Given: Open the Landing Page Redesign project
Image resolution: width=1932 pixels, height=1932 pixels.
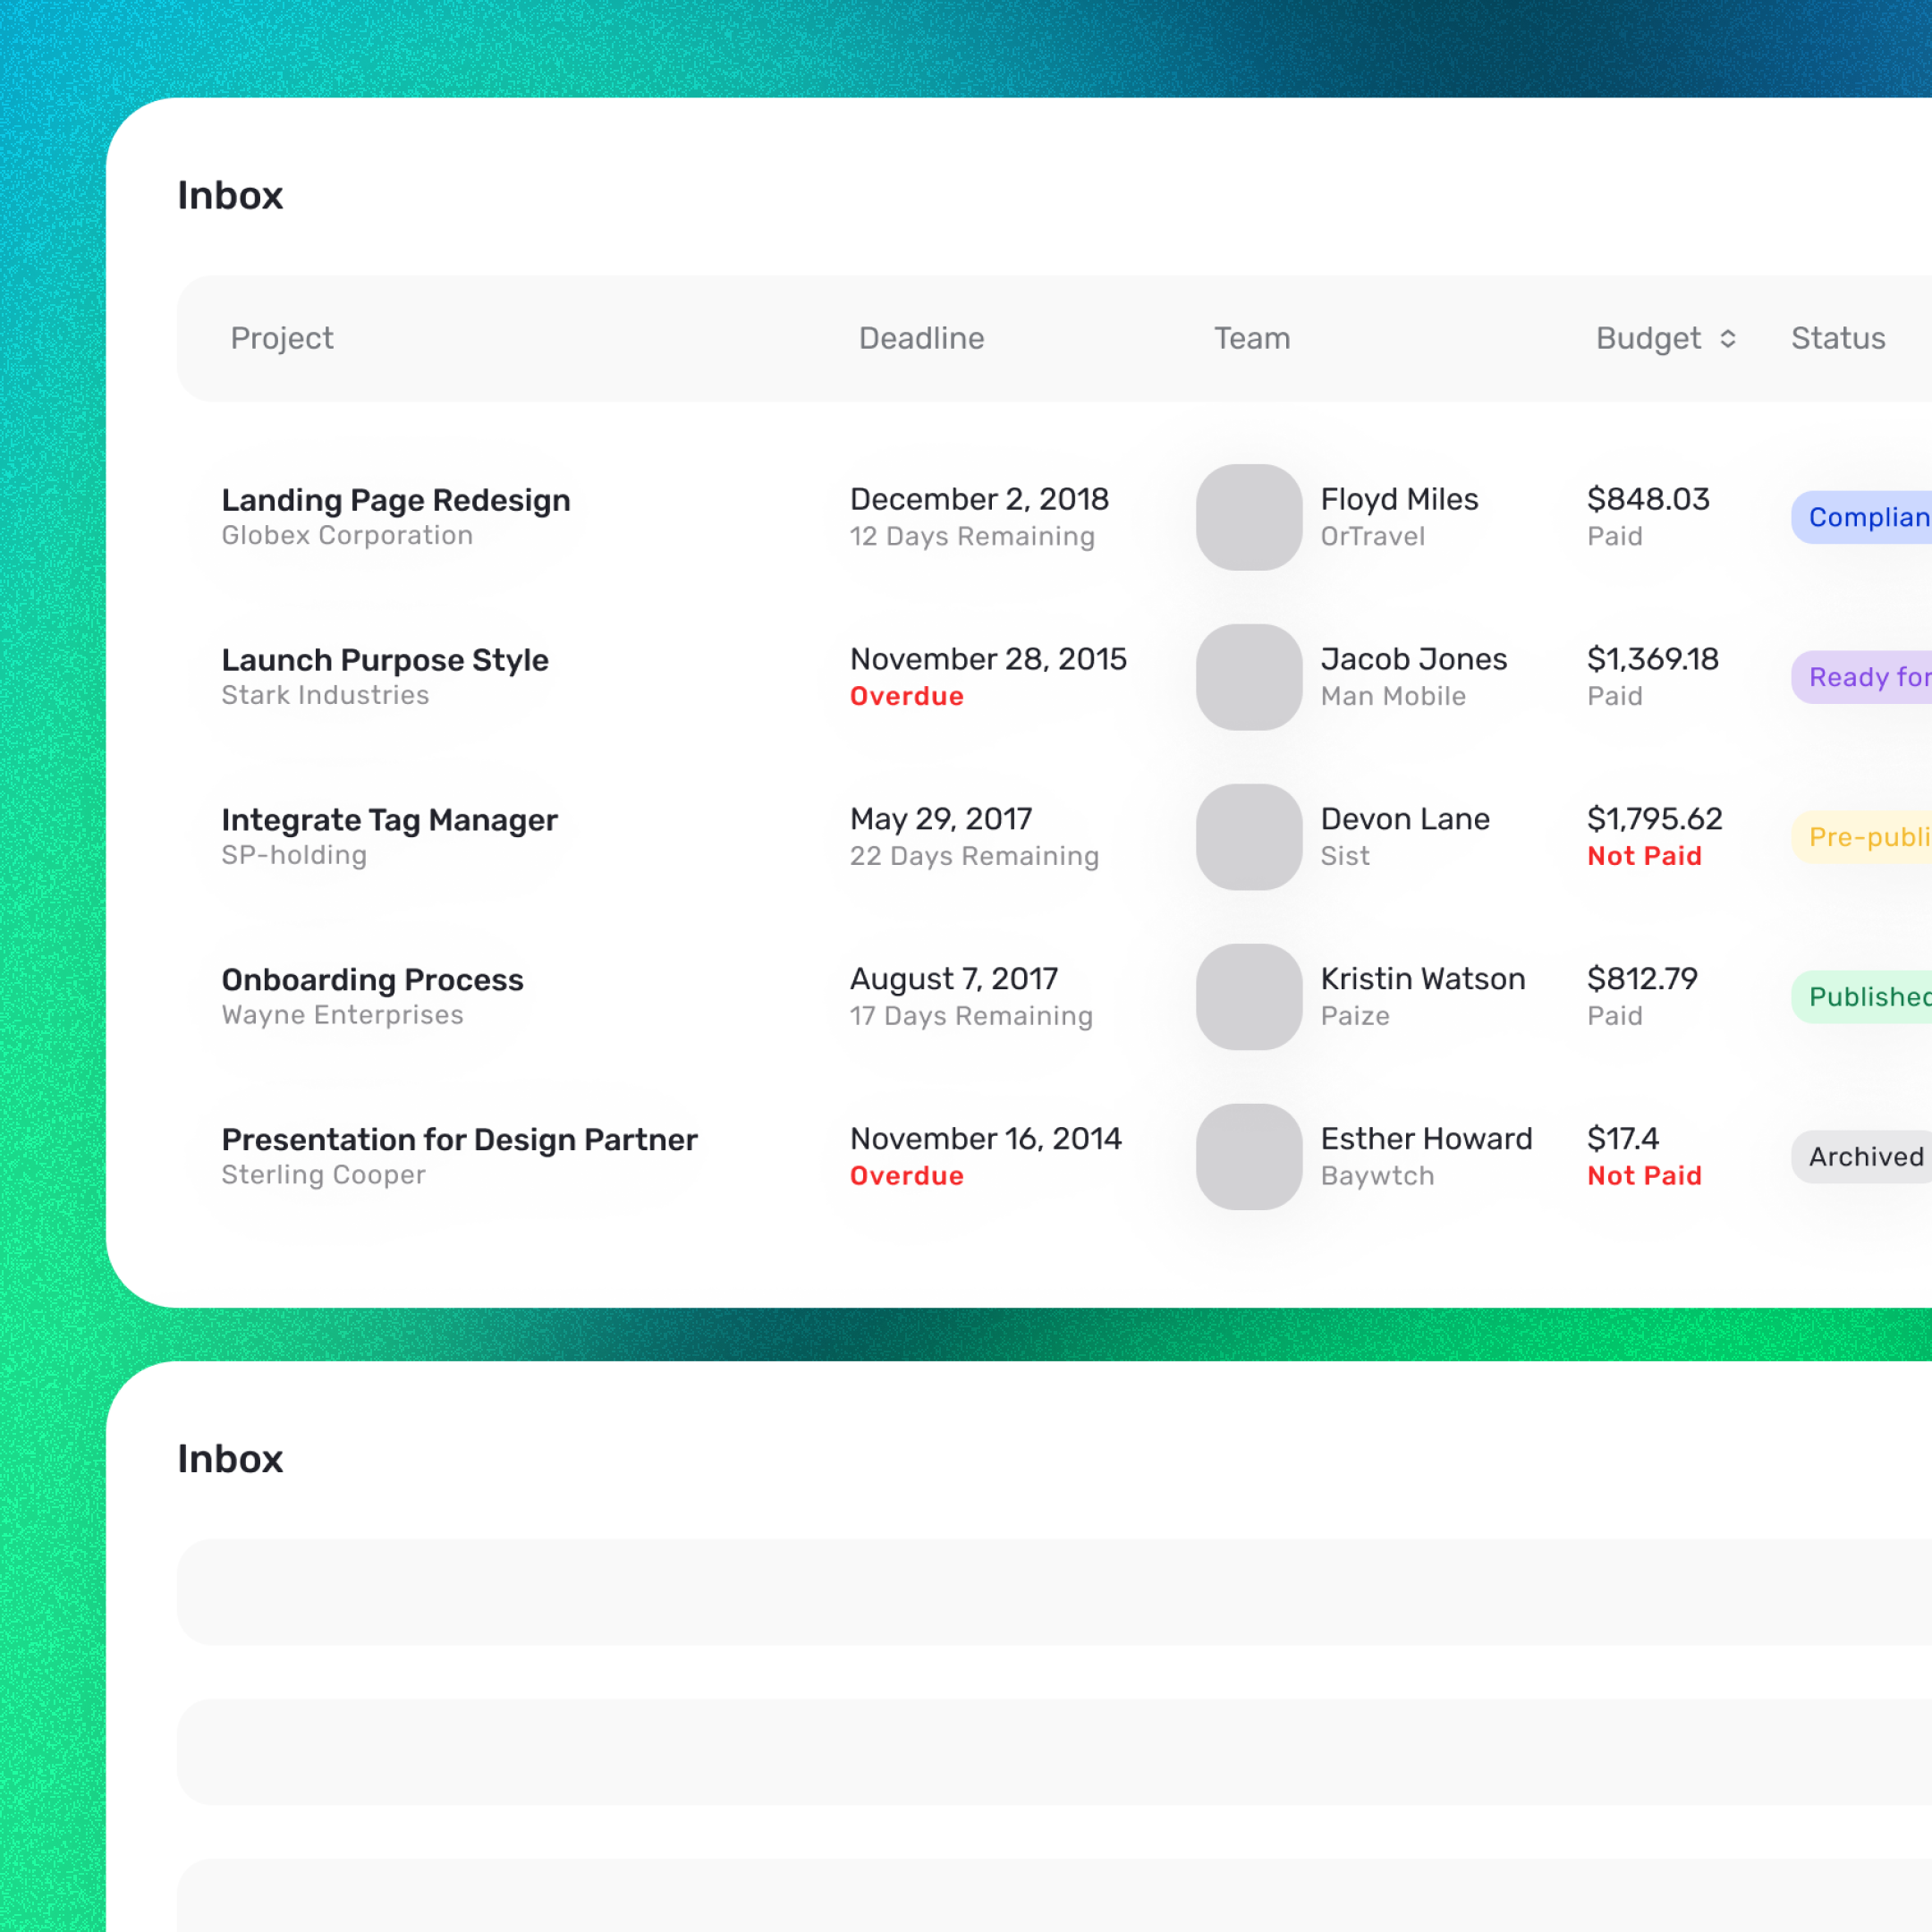Looking at the screenshot, I should tap(396, 500).
